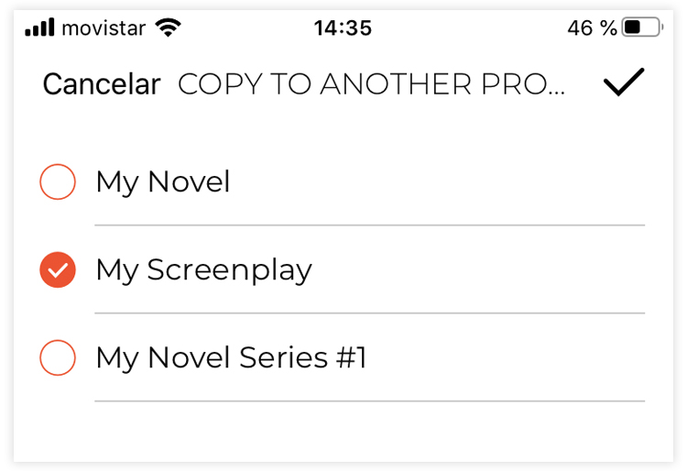Deselect the My Screenplay radio button
The image size is (687, 471).
pyautogui.click(x=58, y=270)
